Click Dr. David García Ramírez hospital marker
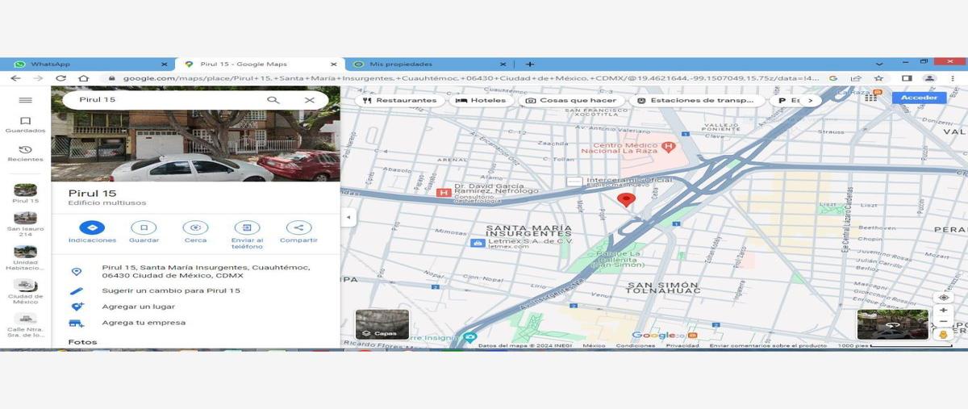The image size is (968, 409). point(443,193)
